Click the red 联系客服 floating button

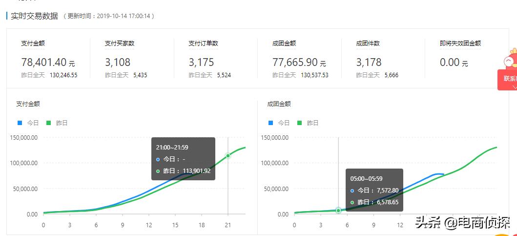[507, 80]
